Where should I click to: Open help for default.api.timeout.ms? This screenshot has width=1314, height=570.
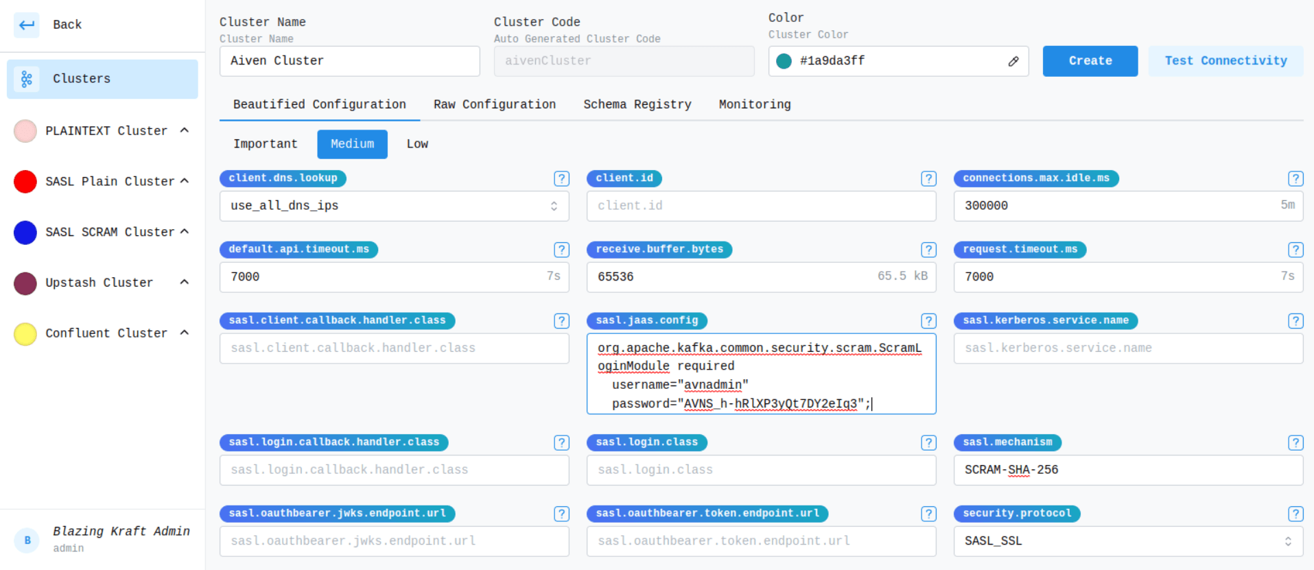point(561,250)
